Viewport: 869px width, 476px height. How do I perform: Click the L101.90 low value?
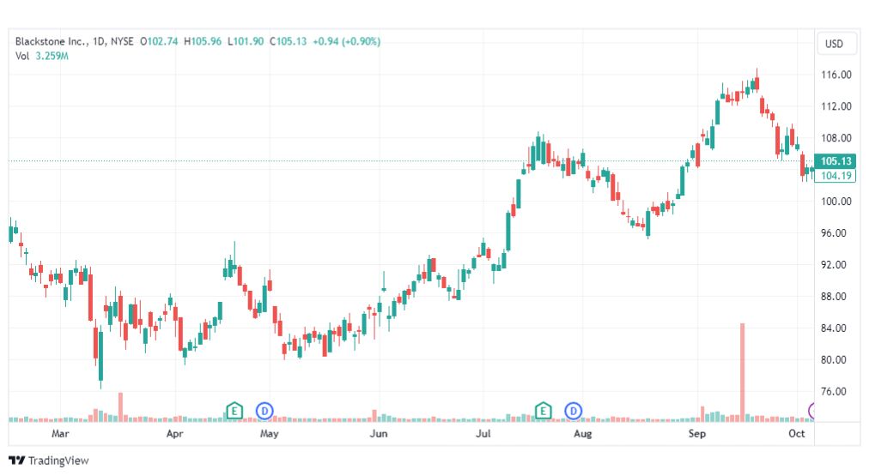(246, 41)
